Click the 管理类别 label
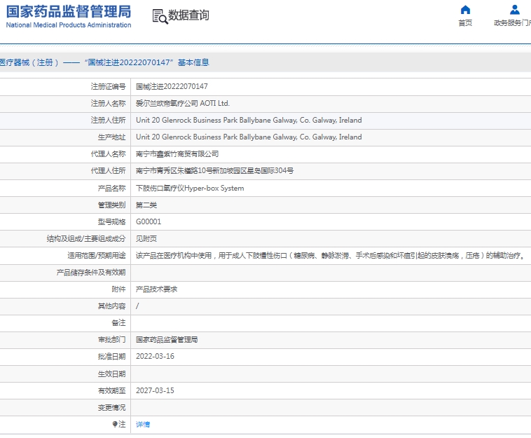531x438 pixels. tap(112, 205)
